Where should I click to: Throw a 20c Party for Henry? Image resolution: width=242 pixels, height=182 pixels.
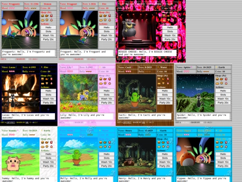[x=165, y=166]
